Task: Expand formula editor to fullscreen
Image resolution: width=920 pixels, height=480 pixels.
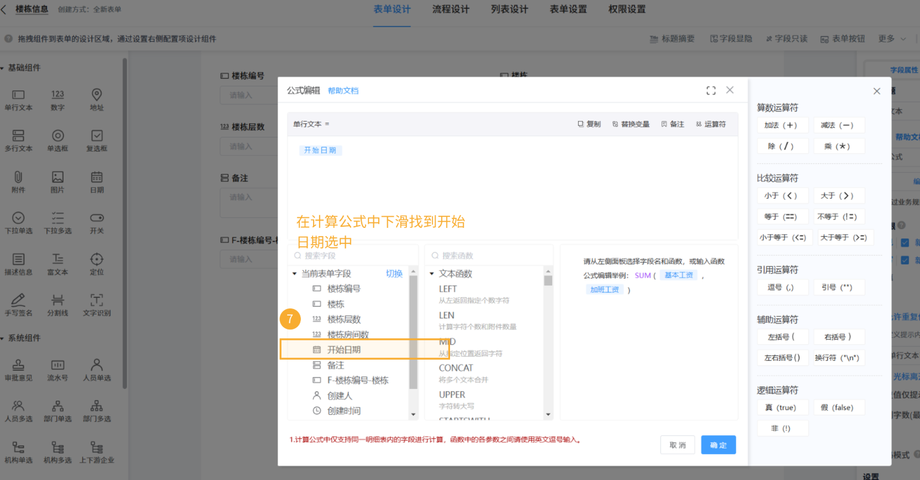Action: pos(711,90)
